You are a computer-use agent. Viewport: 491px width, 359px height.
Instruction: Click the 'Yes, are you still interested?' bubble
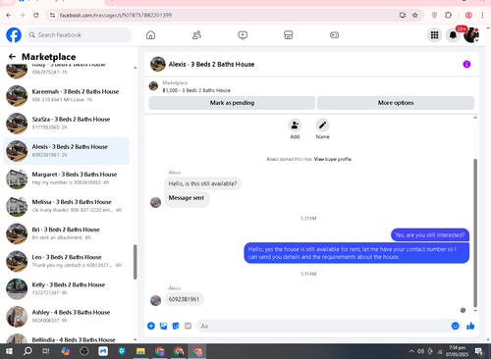click(430, 234)
